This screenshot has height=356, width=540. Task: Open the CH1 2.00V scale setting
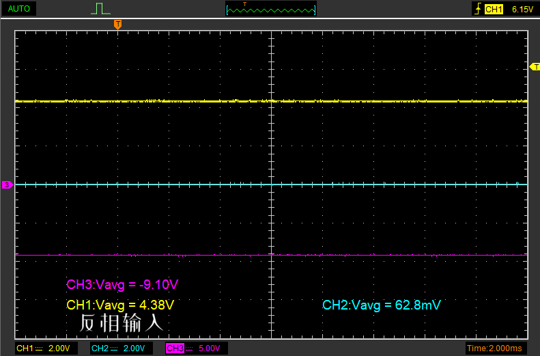point(59,348)
